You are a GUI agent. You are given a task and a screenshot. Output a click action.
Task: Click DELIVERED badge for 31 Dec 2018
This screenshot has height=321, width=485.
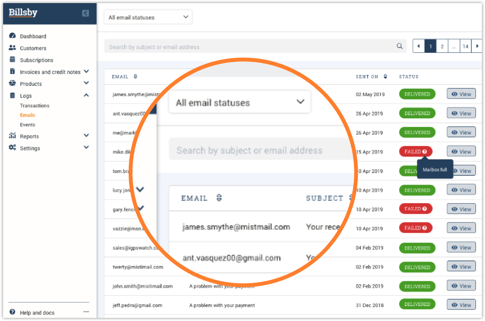coord(417,304)
